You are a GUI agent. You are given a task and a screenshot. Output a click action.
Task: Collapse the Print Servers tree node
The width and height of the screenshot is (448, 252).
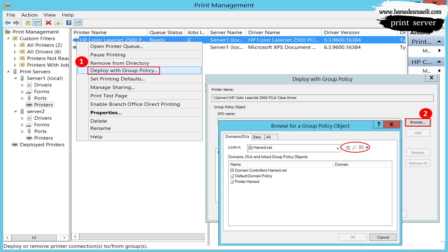point(8,72)
